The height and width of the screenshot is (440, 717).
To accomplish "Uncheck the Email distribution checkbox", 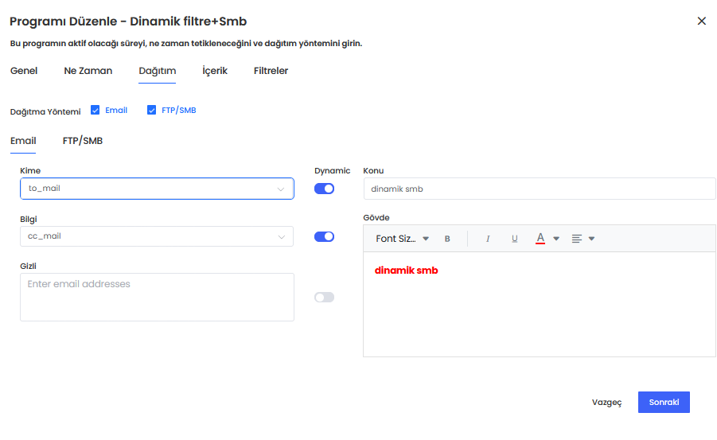I will (95, 111).
